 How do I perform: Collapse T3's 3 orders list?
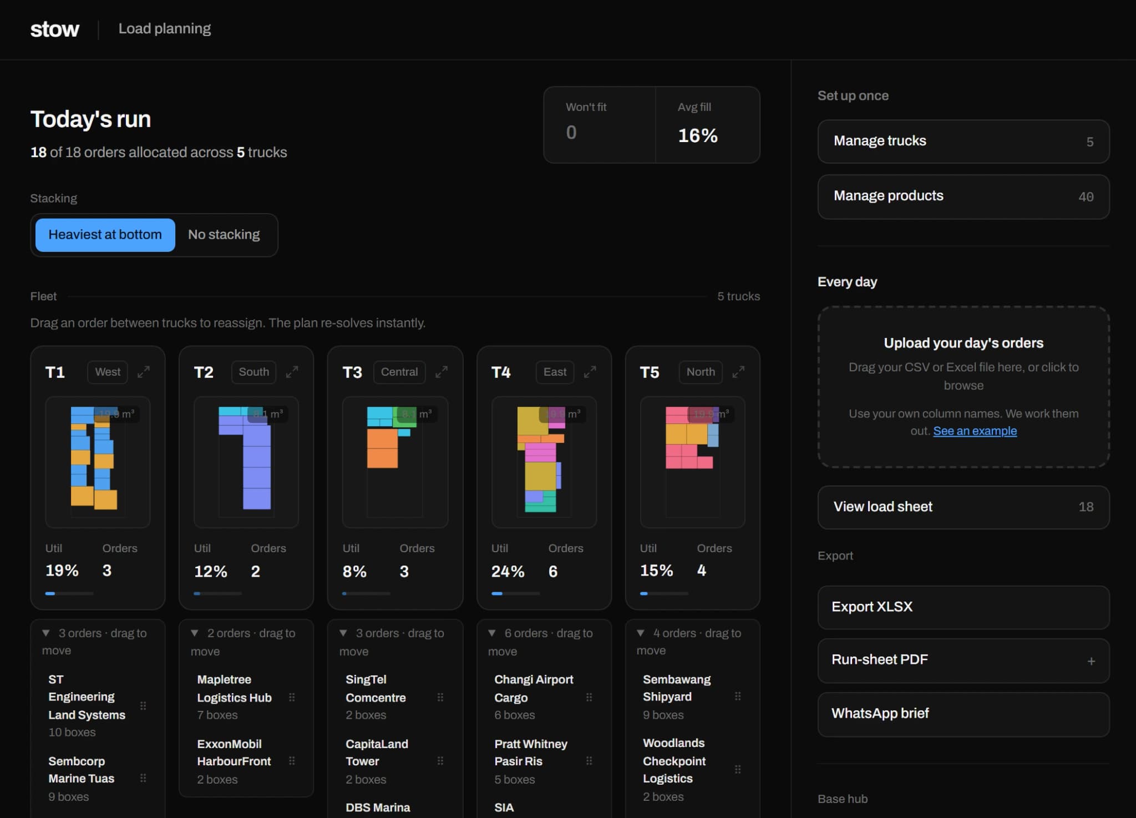pyautogui.click(x=343, y=633)
